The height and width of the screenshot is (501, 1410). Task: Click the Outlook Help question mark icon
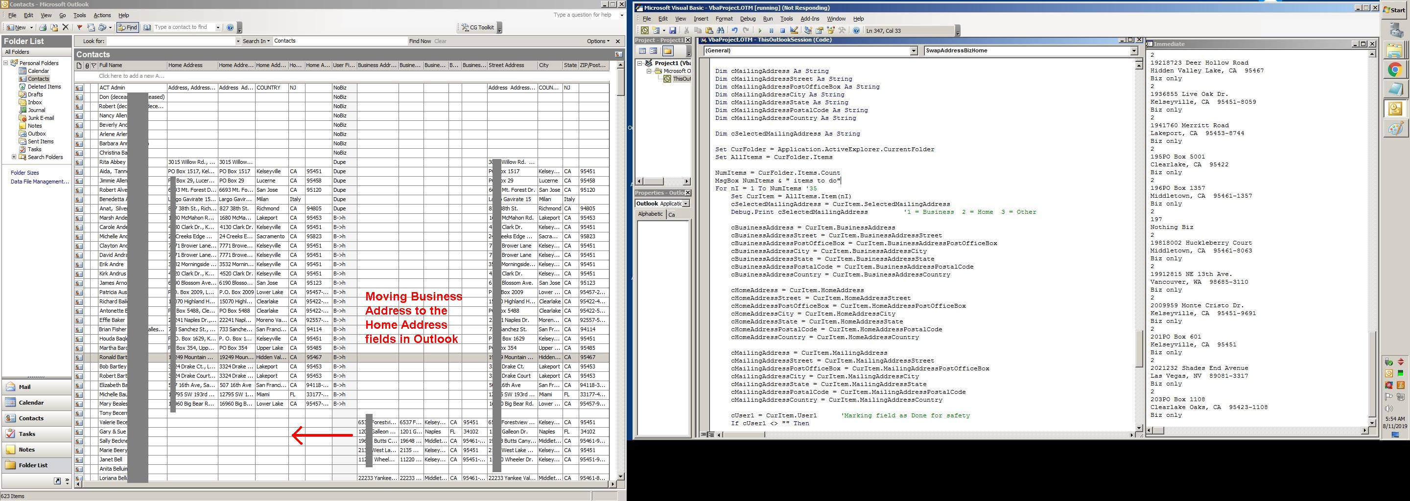(230, 27)
